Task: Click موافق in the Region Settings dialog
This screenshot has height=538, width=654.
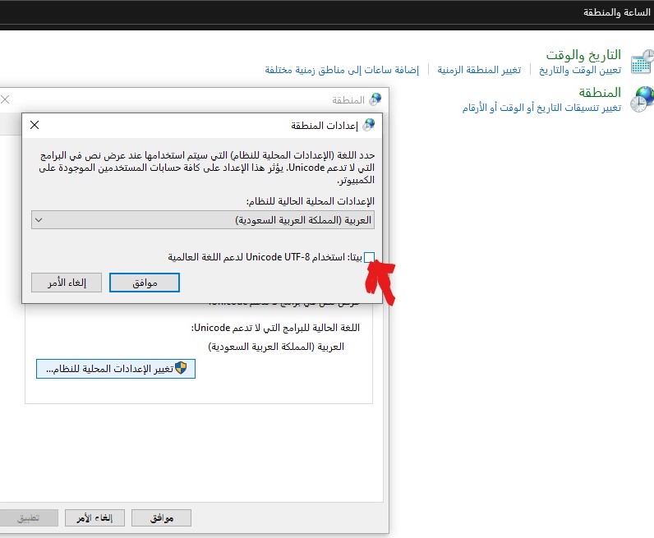Action: click(145, 283)
